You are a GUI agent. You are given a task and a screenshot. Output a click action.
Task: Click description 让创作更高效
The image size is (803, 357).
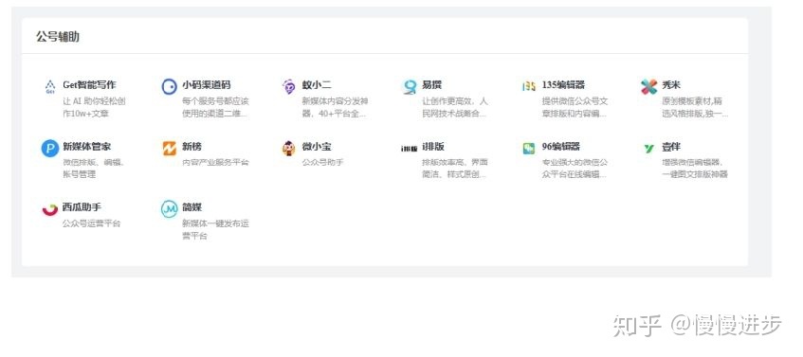point(455,107)
